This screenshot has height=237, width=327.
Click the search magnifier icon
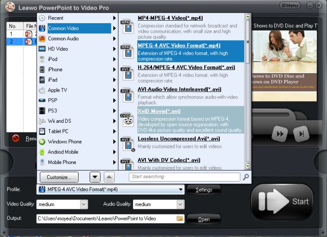(x=246, y=177)
